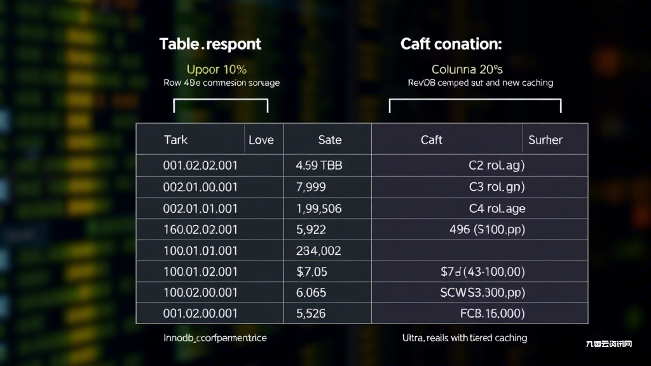Click the Caft conation: heading
Viewport: 651px width, 366px height.
[x=451, y=44]
